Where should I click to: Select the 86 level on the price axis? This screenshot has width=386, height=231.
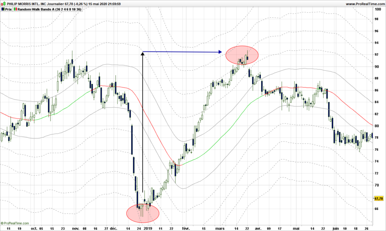(x=377, y=90)
